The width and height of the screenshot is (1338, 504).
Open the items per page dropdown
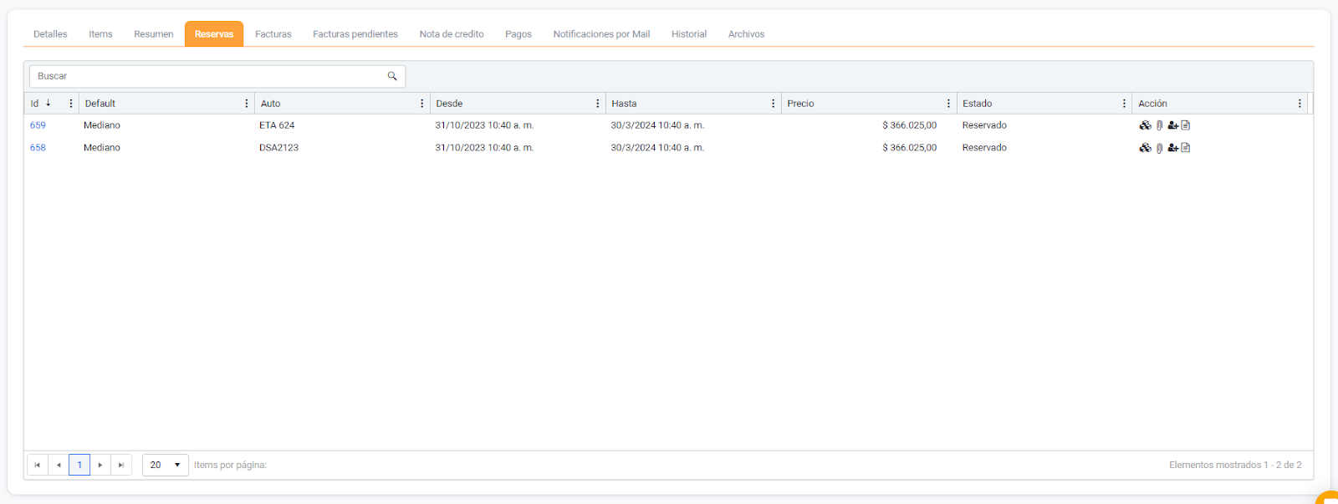click(166, 465)
